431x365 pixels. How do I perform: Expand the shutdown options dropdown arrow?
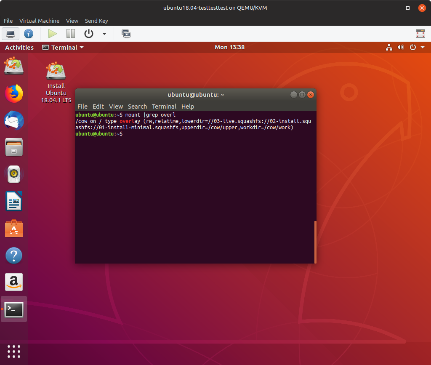point(104,34)
